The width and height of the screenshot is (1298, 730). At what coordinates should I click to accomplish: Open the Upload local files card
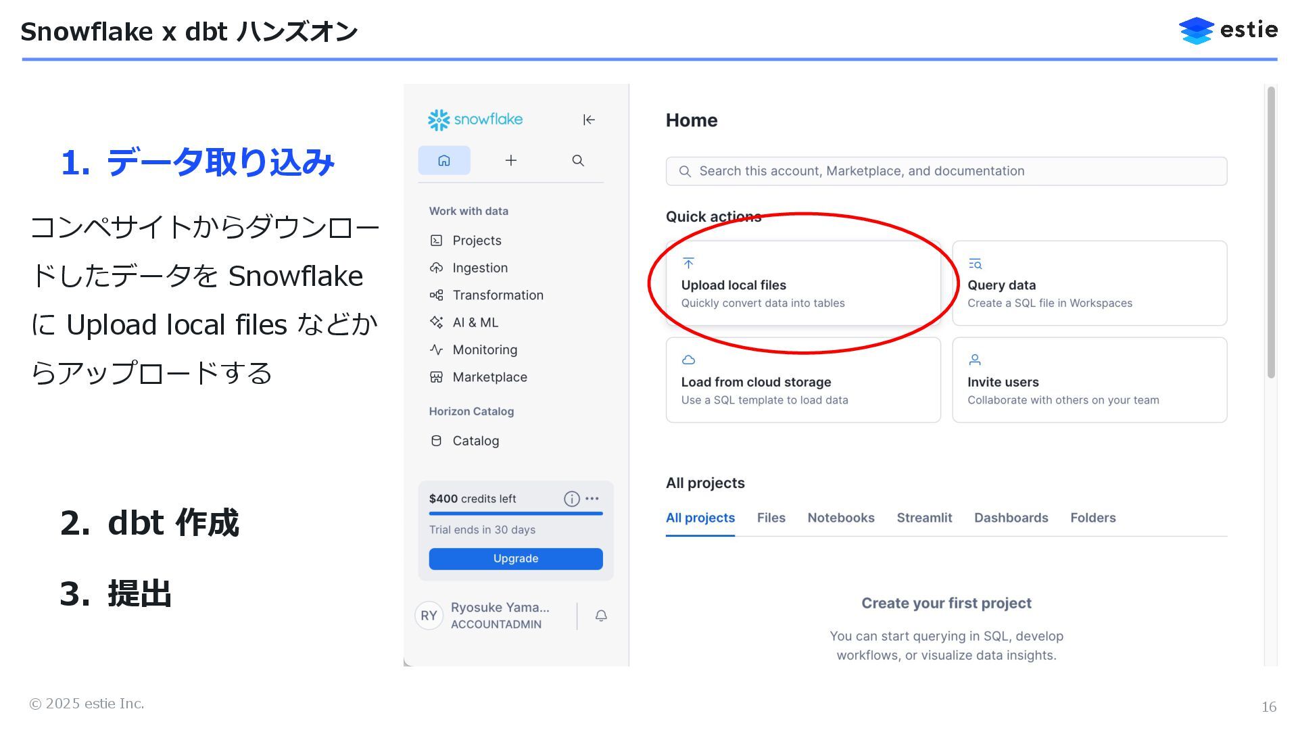click(x=802, y=284)
